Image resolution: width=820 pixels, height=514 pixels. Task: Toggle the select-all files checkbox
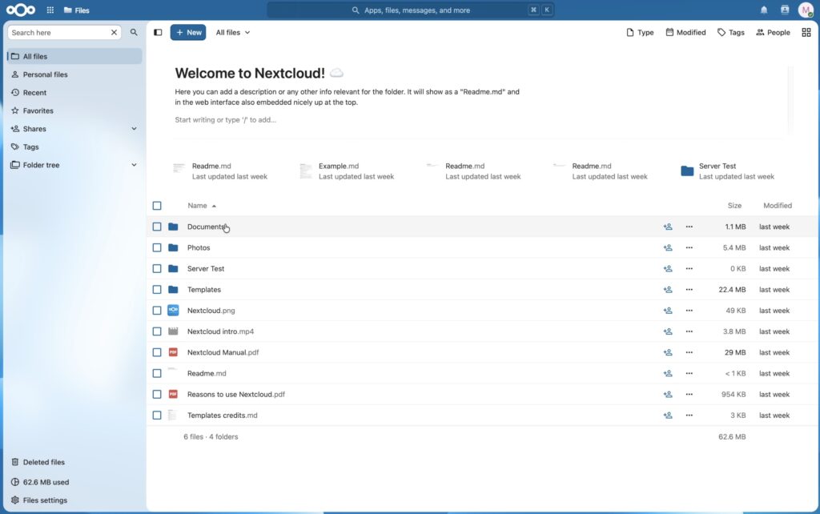(157, 206)
